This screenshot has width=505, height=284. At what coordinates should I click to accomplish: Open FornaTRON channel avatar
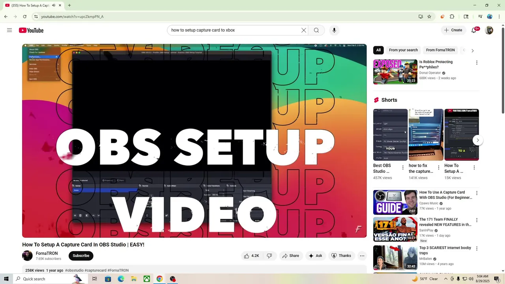[x=27, y=256]
